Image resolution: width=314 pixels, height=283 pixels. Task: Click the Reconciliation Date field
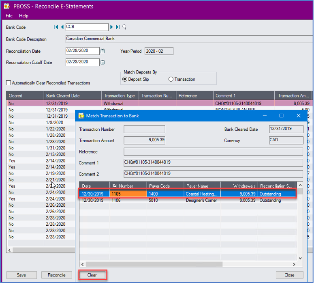click(83, 51)
